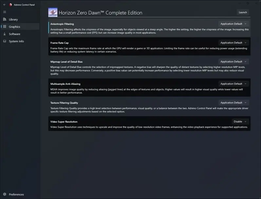Viewport: 261px width, 199px height.
Task: Click the Mipmap Level of Detail Bias description
Action: (148, 71)
